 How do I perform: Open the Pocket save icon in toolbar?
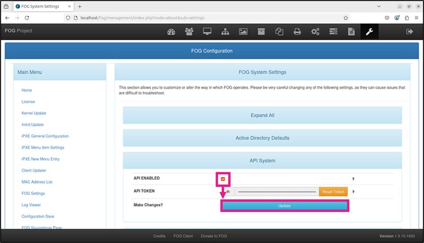387,18
